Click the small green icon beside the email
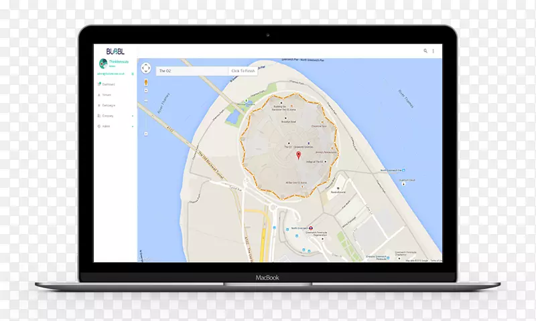536x321 pixels. (133, 74)
